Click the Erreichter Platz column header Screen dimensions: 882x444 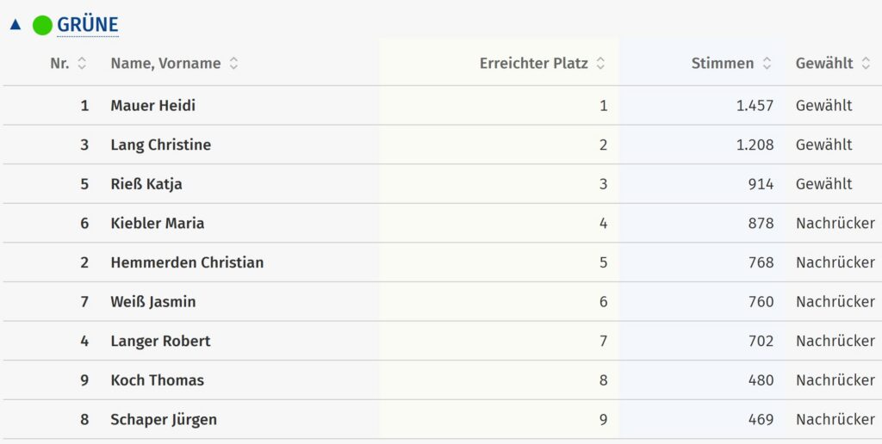point(533,64)
